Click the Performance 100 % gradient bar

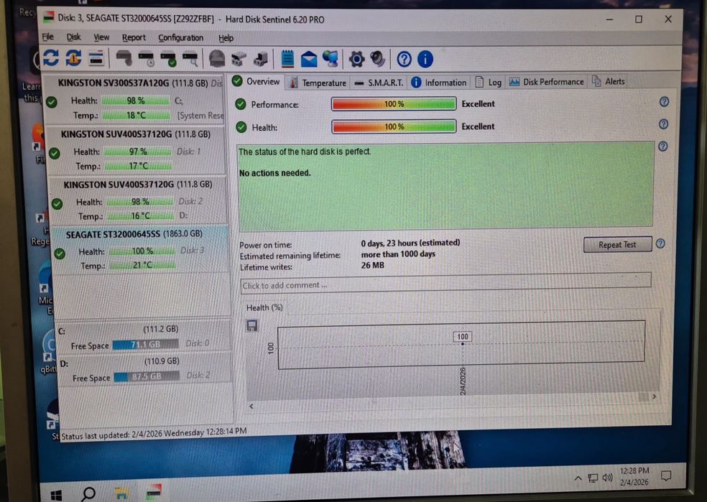(394, 104)
